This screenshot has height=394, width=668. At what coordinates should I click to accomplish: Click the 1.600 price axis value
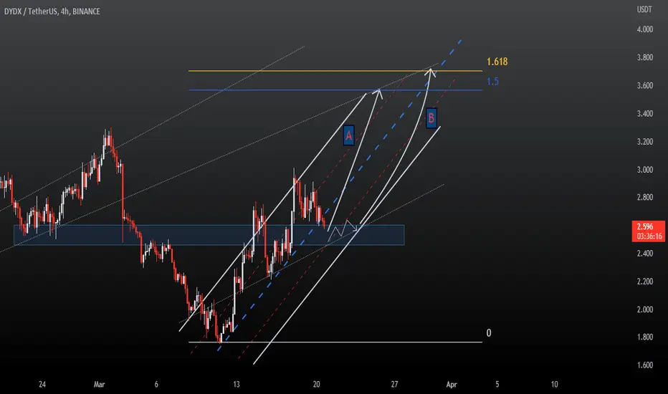point(645,365)
